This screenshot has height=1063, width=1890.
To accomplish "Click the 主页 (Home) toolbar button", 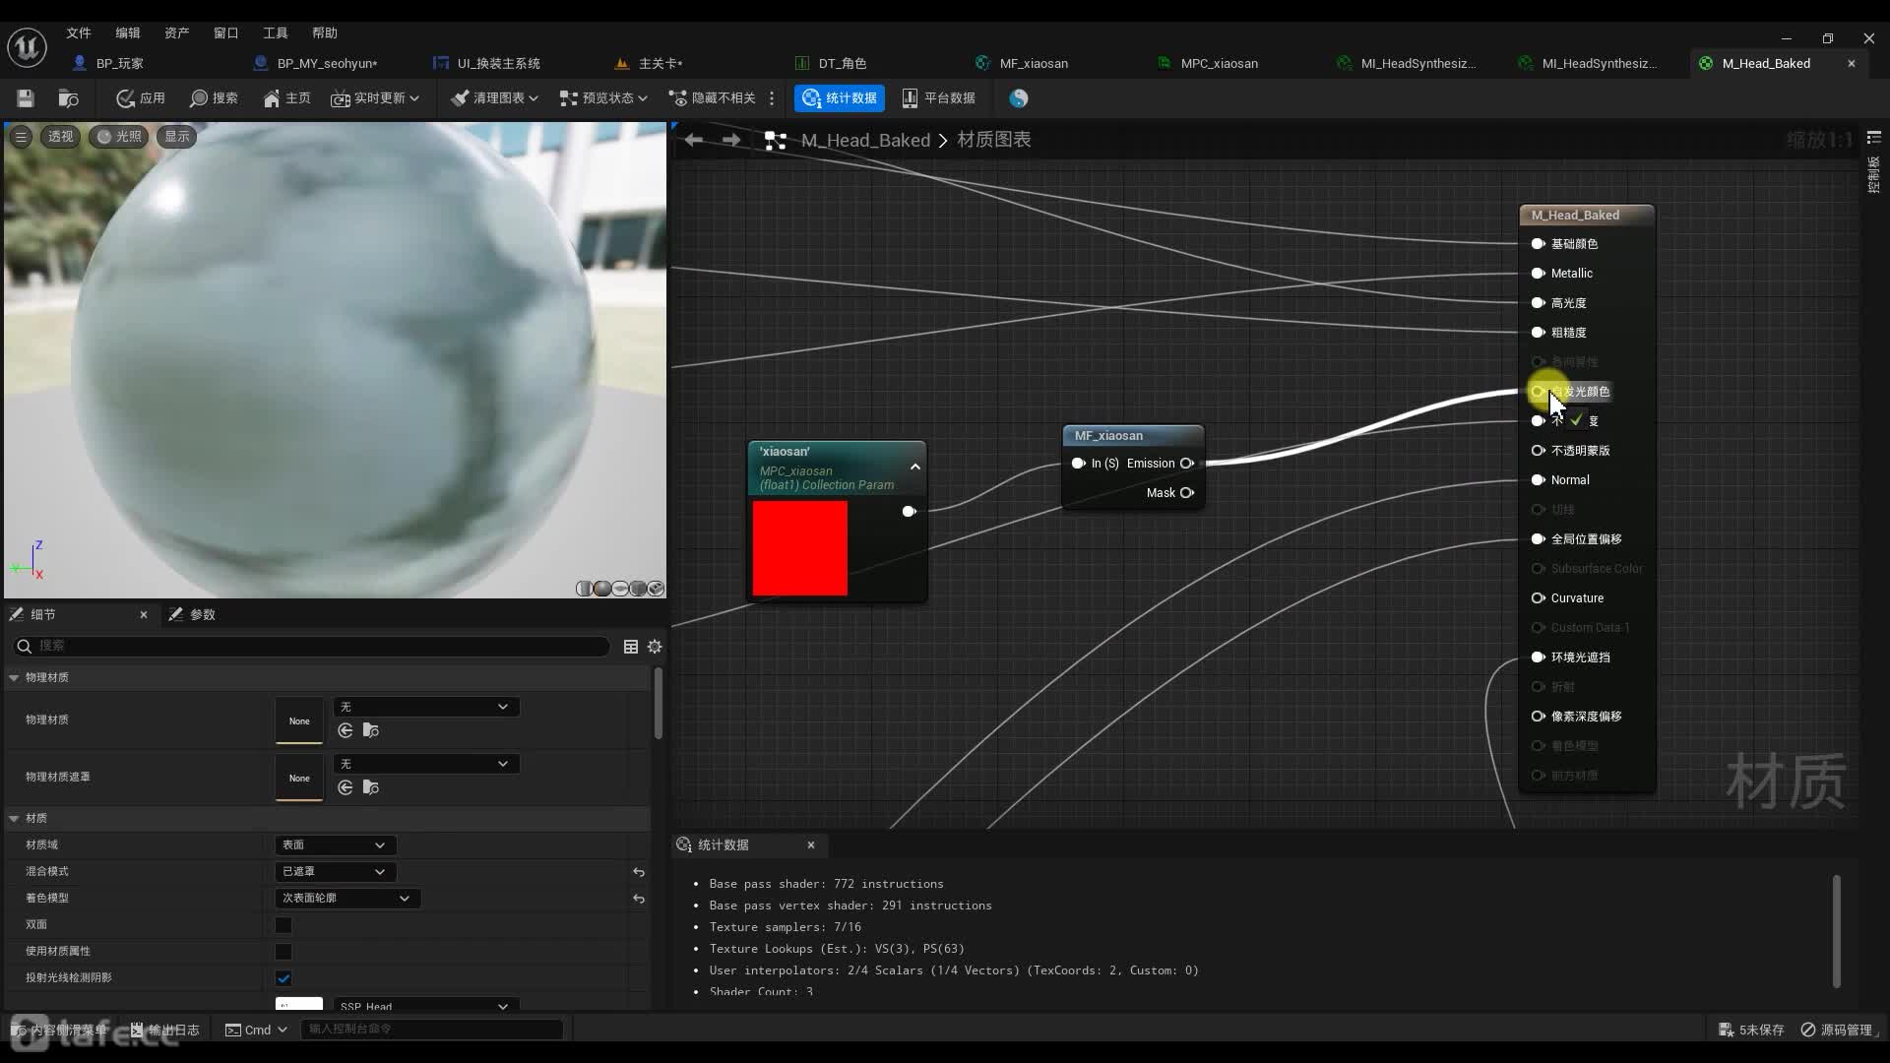I will 286,98.
